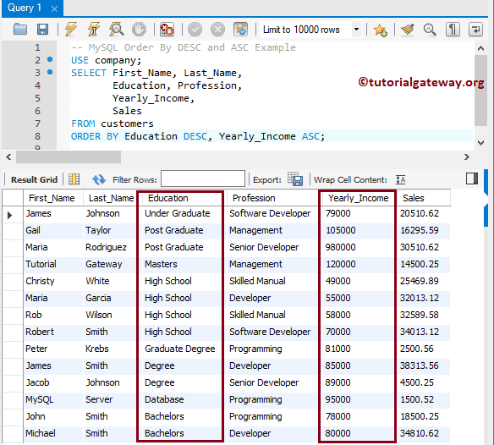Refresh result grid arrows icon
Screen dimensions: 494x445
pos(99,179)
